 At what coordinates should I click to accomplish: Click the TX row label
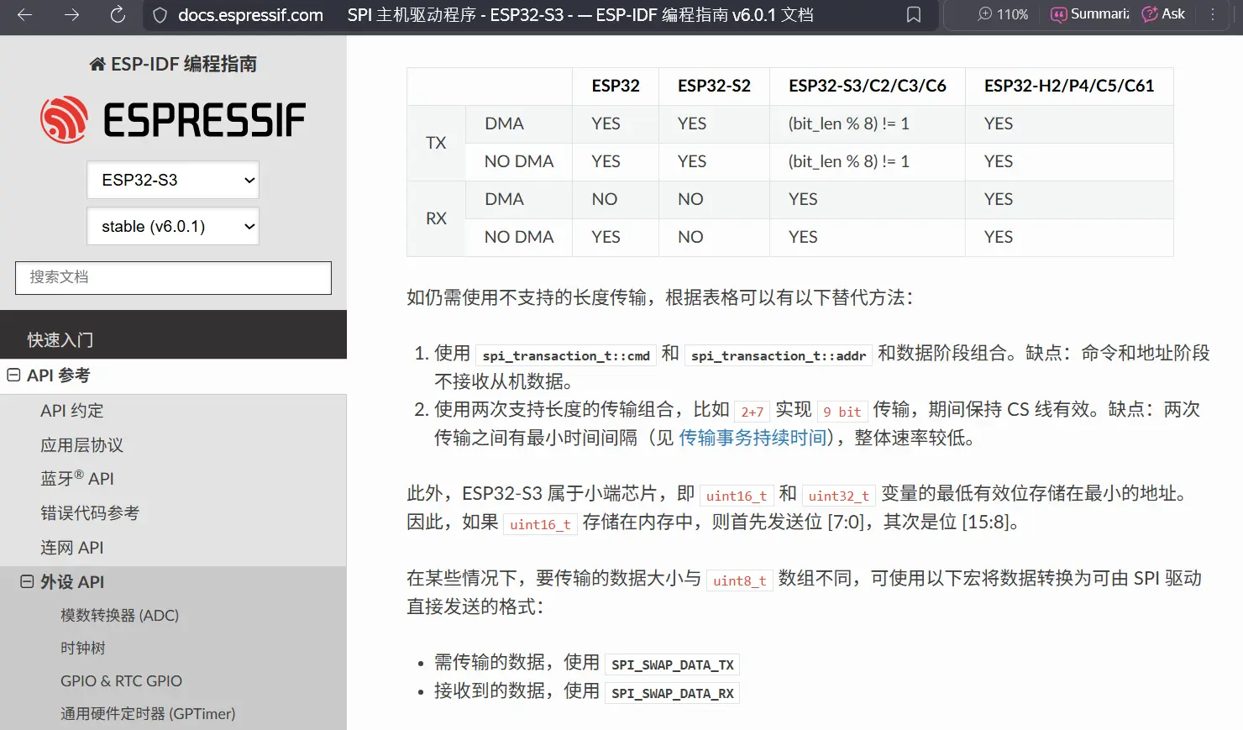coord(436,143)
